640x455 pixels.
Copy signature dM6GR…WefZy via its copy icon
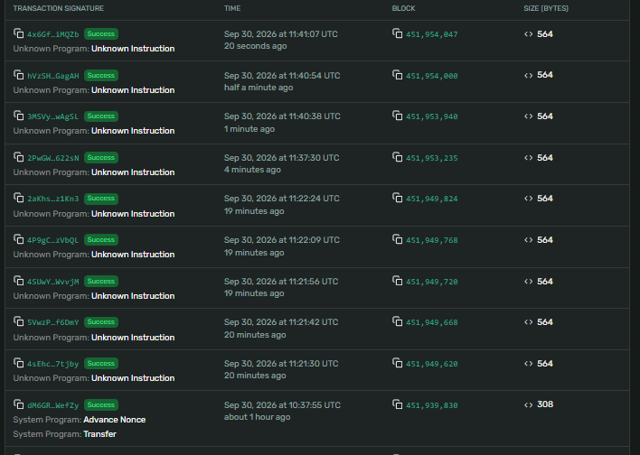point(18,404)
